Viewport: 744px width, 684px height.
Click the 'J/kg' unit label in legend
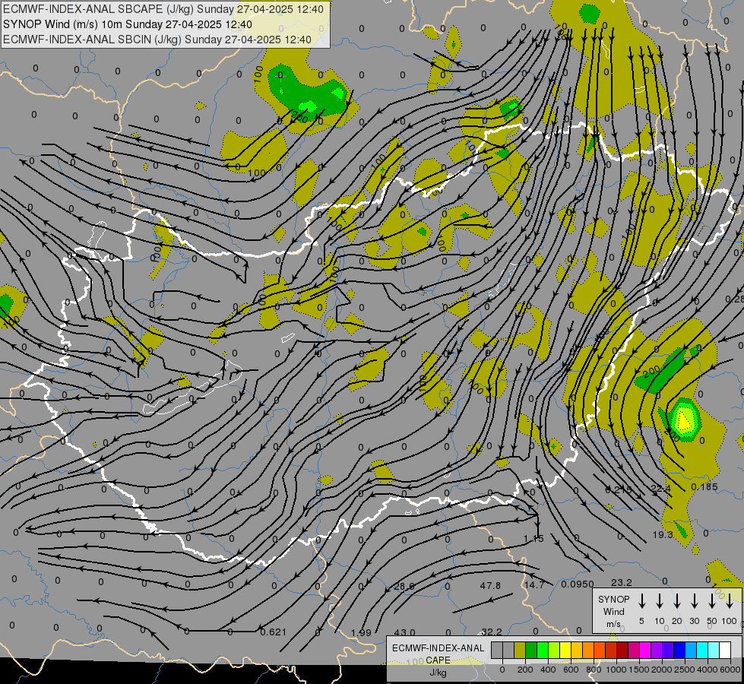click(438, 673)
